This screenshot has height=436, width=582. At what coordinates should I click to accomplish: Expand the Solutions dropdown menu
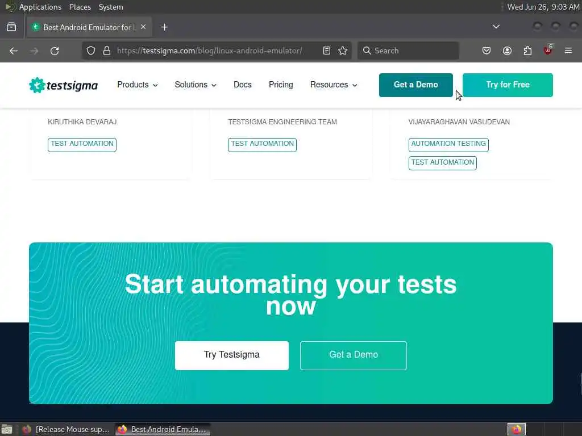tap(196, 85)
